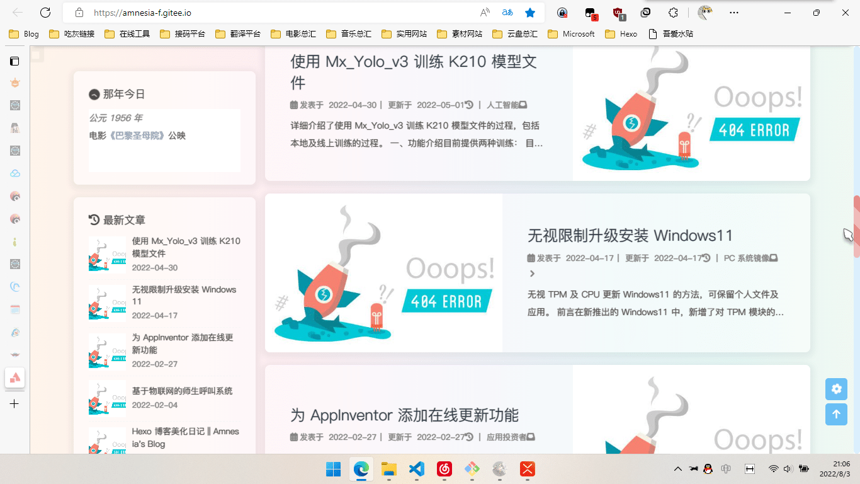Start Read Aloud from the toolbar
Screen dimensions: 860x484
pyautogui.click(x=485, y=13)
